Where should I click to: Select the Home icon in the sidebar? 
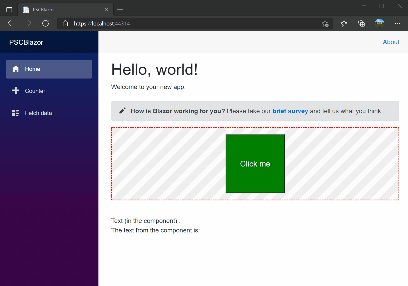coord(16,69)
